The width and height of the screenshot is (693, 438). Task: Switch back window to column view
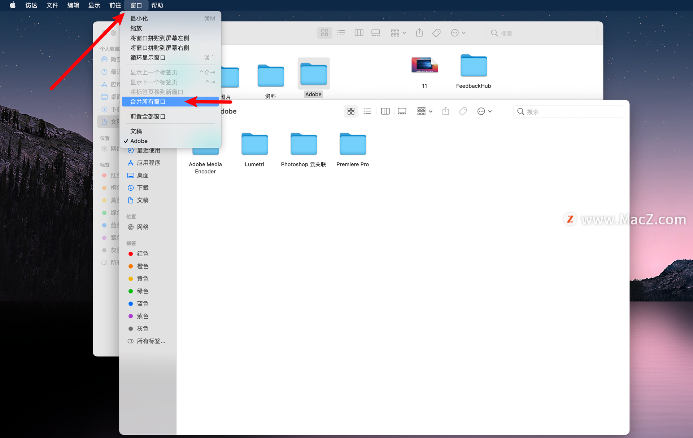pyautogui.click(x=359, y=33)
